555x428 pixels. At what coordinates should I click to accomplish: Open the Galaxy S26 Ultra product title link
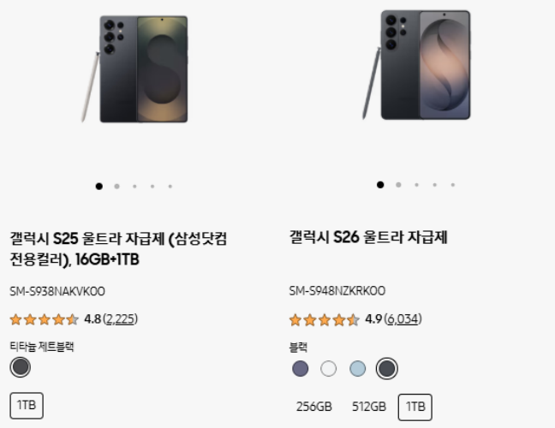click(x=368, y=237)
